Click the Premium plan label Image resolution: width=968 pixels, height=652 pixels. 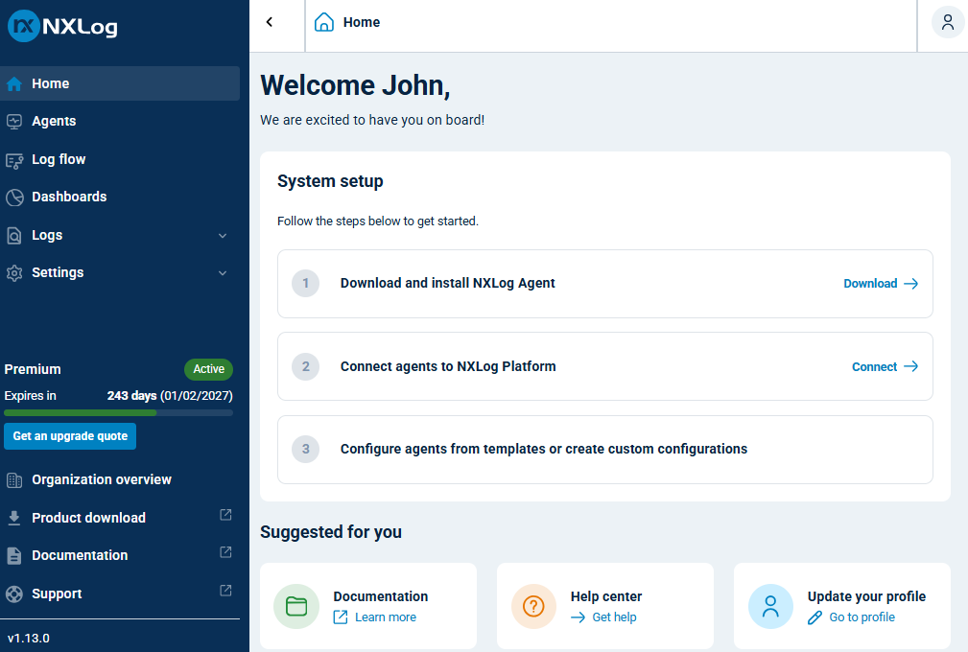[x=33, y=369]
